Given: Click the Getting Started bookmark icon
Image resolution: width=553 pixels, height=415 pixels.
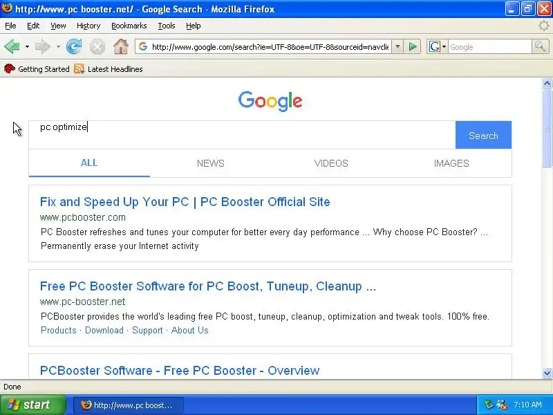Looking at the screenshot, I should [10, 68].
